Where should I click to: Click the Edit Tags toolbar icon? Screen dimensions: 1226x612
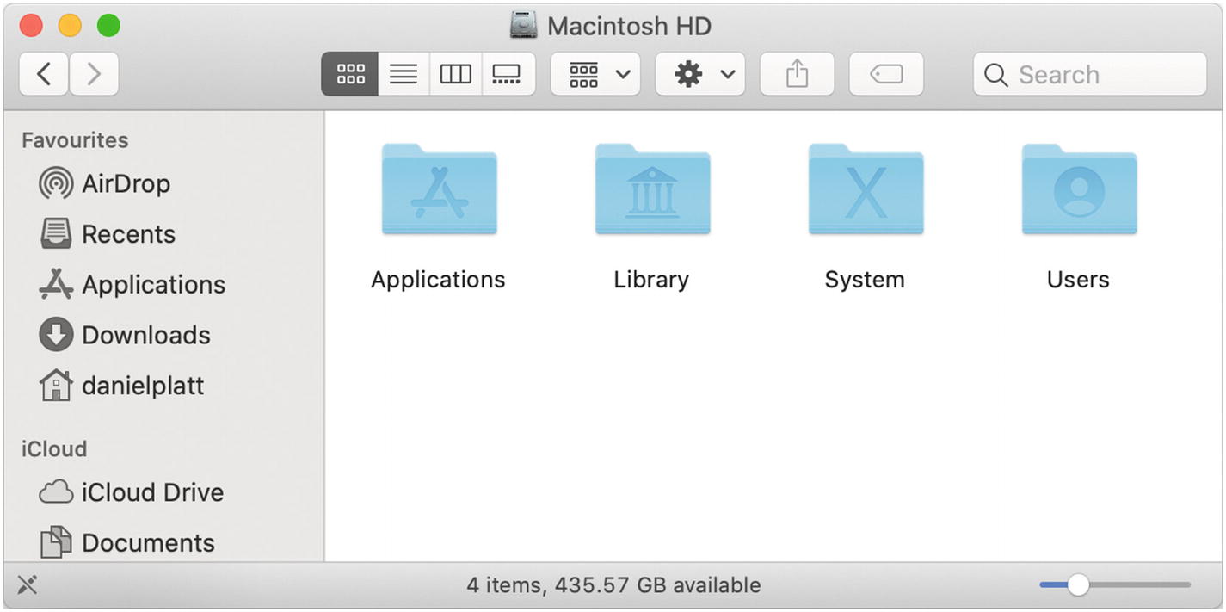[885, 75]
